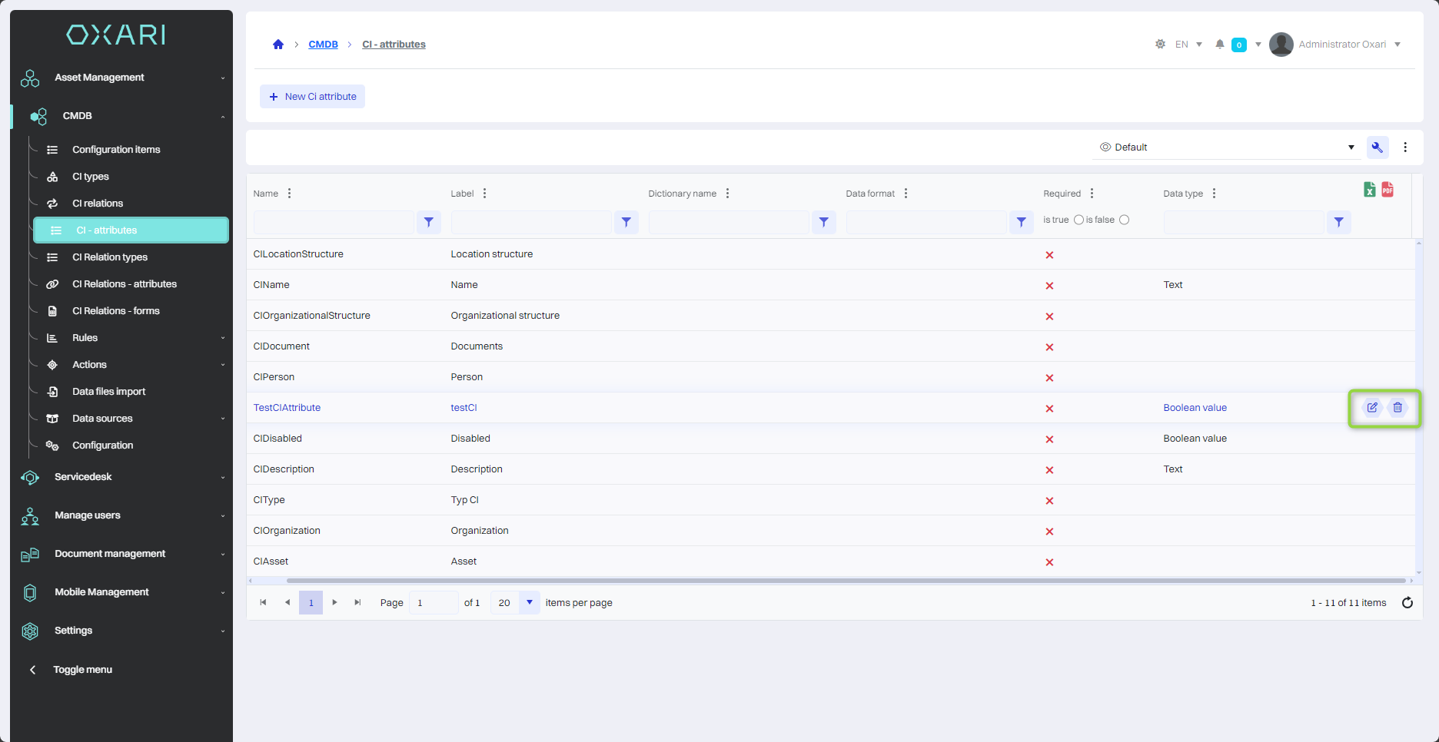Click the Label column filter input field
Screen dimensions: 1439x742
(531, 222)
